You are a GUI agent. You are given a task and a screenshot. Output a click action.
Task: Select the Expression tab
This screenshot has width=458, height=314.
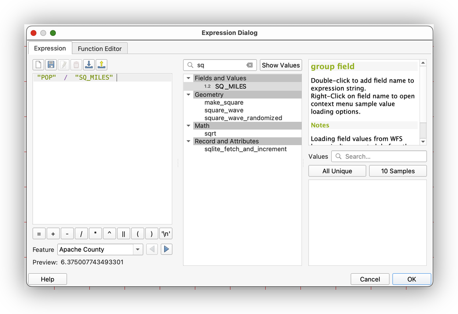50,49
